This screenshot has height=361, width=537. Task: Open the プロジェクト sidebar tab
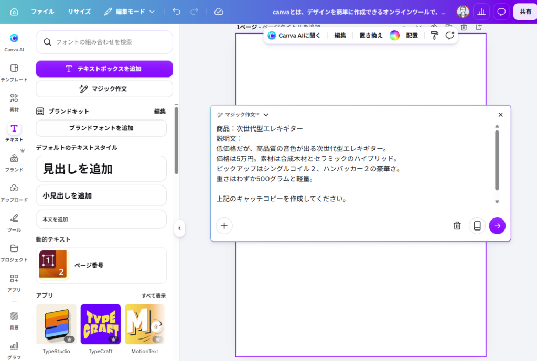[14, 253]
